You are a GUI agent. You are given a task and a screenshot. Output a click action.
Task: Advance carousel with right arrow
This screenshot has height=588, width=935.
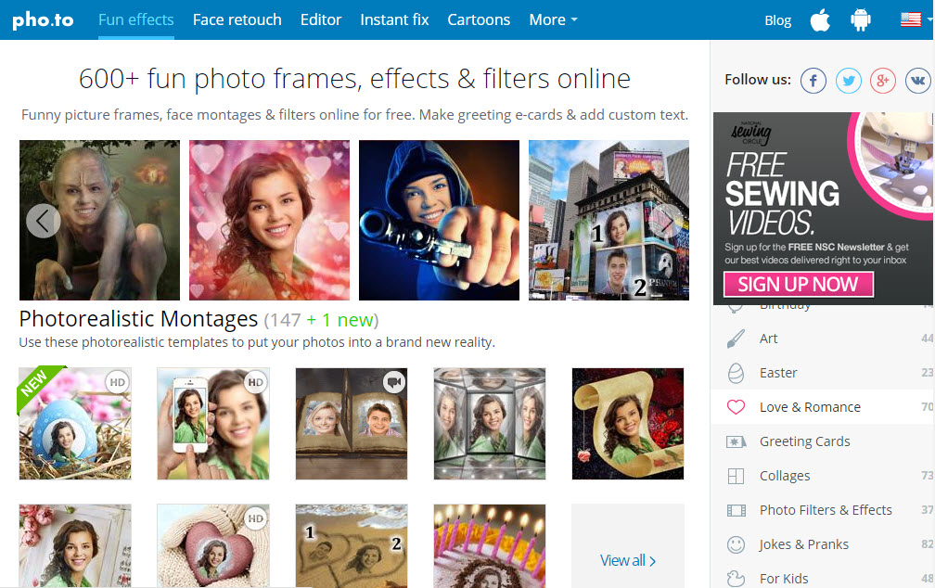coord(665,221)
